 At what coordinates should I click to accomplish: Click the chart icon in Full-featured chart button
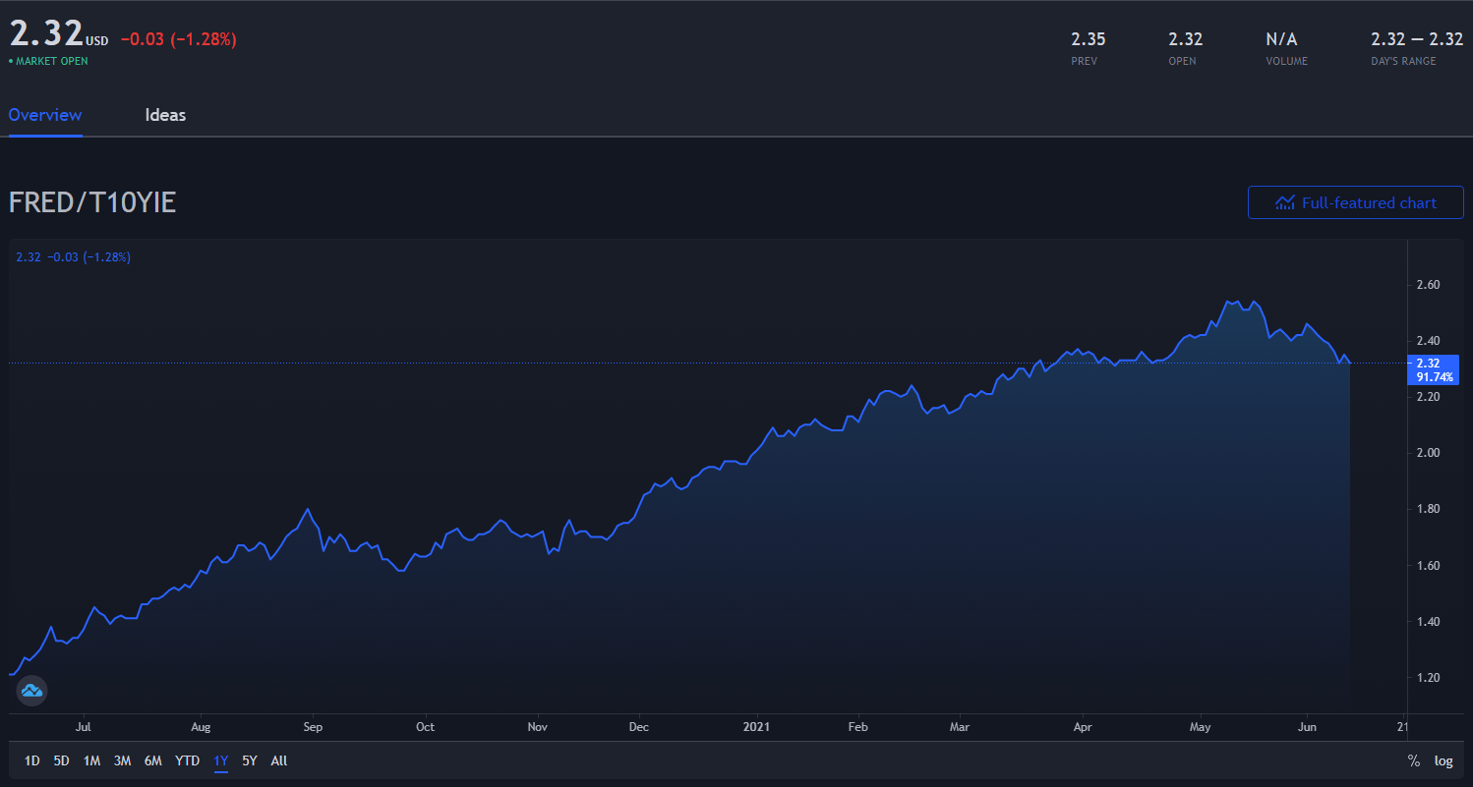pos(1284,203)
